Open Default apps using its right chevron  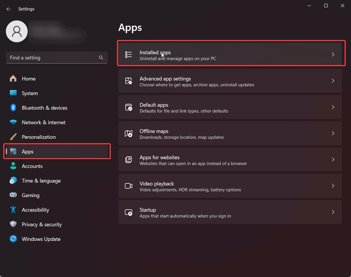click(333, 107)
